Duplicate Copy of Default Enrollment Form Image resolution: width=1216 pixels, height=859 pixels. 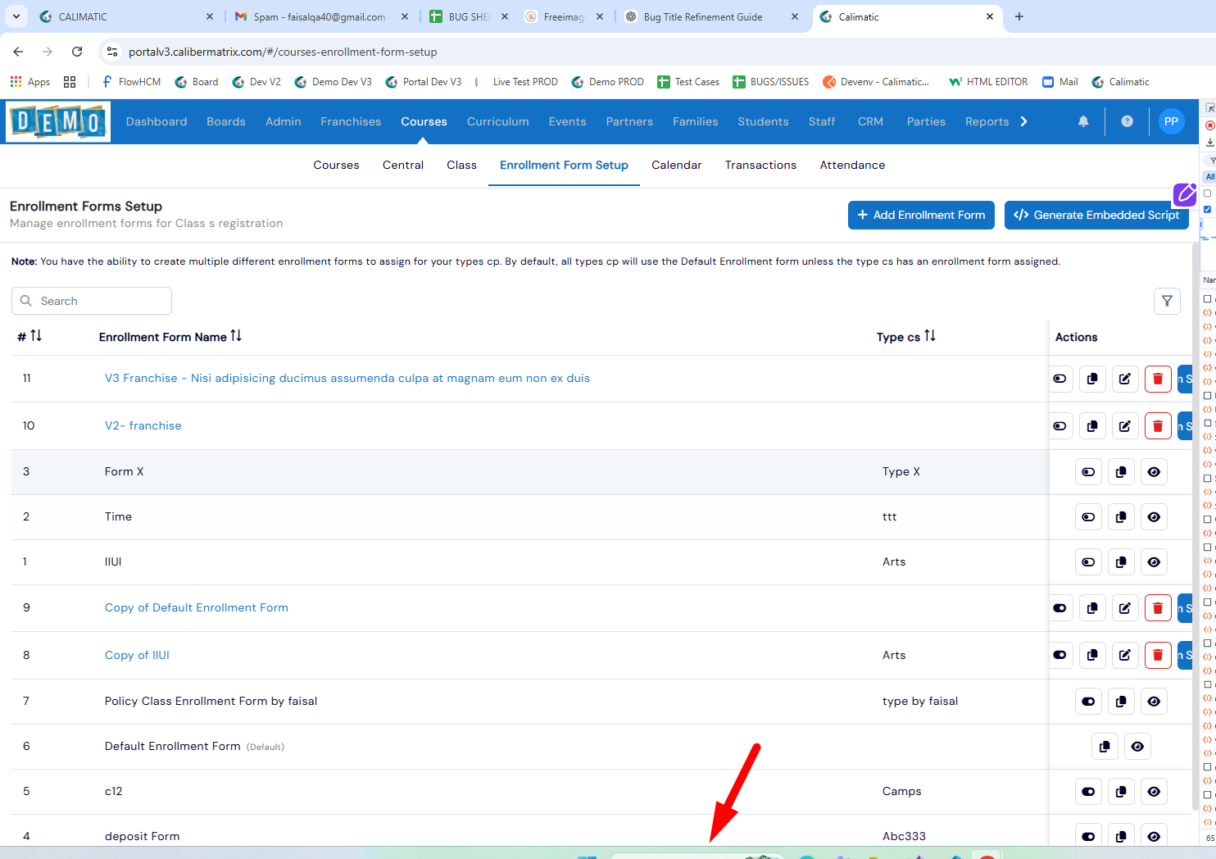[x=1092, y=608]
